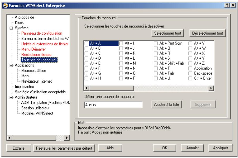Viewport: 238px width, 158px height.
Task: Click the shortcut list left scroll arrow
Action: (86, 88)
